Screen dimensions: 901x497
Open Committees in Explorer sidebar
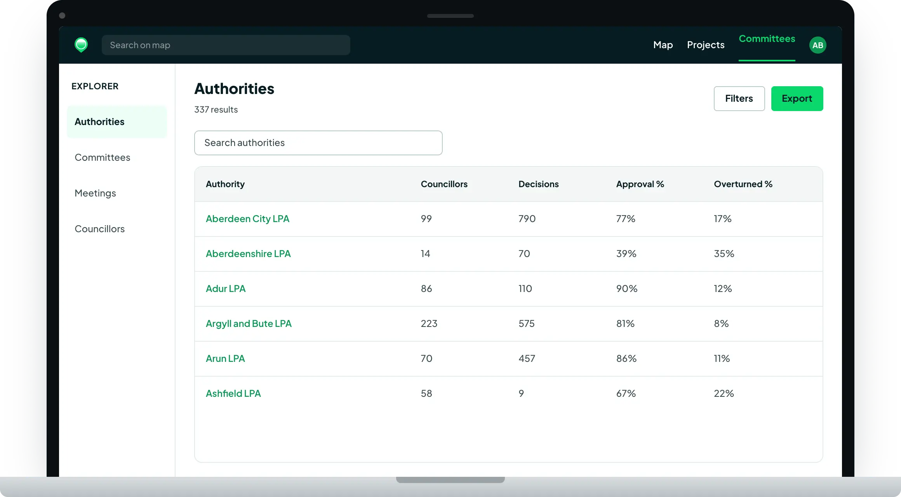click(102, 158)
